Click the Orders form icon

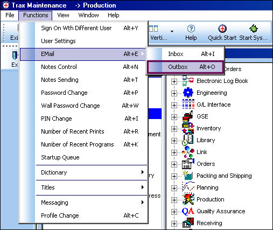click(188, 164)
